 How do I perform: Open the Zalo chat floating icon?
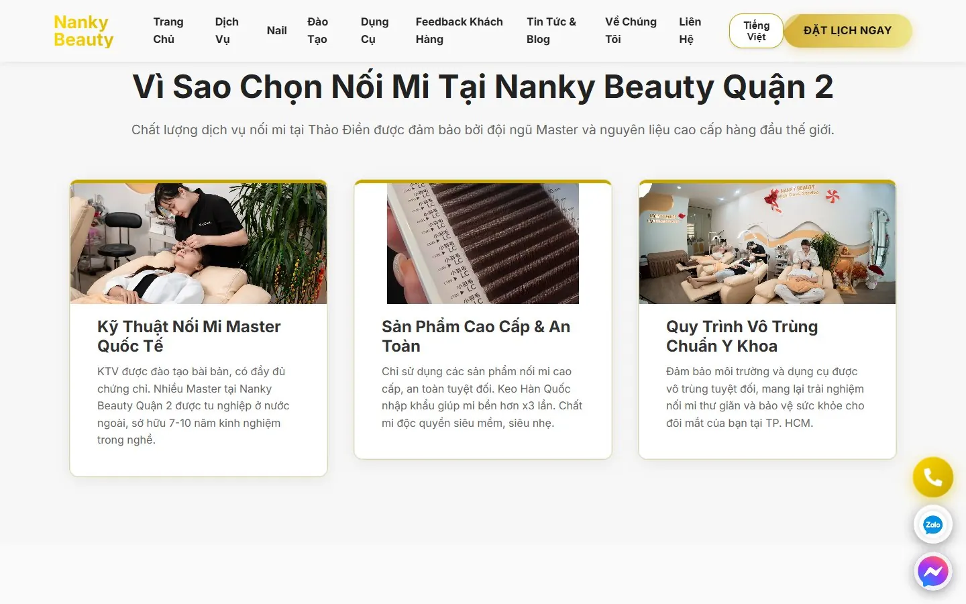pyautogui.click(x=932, y=525)
